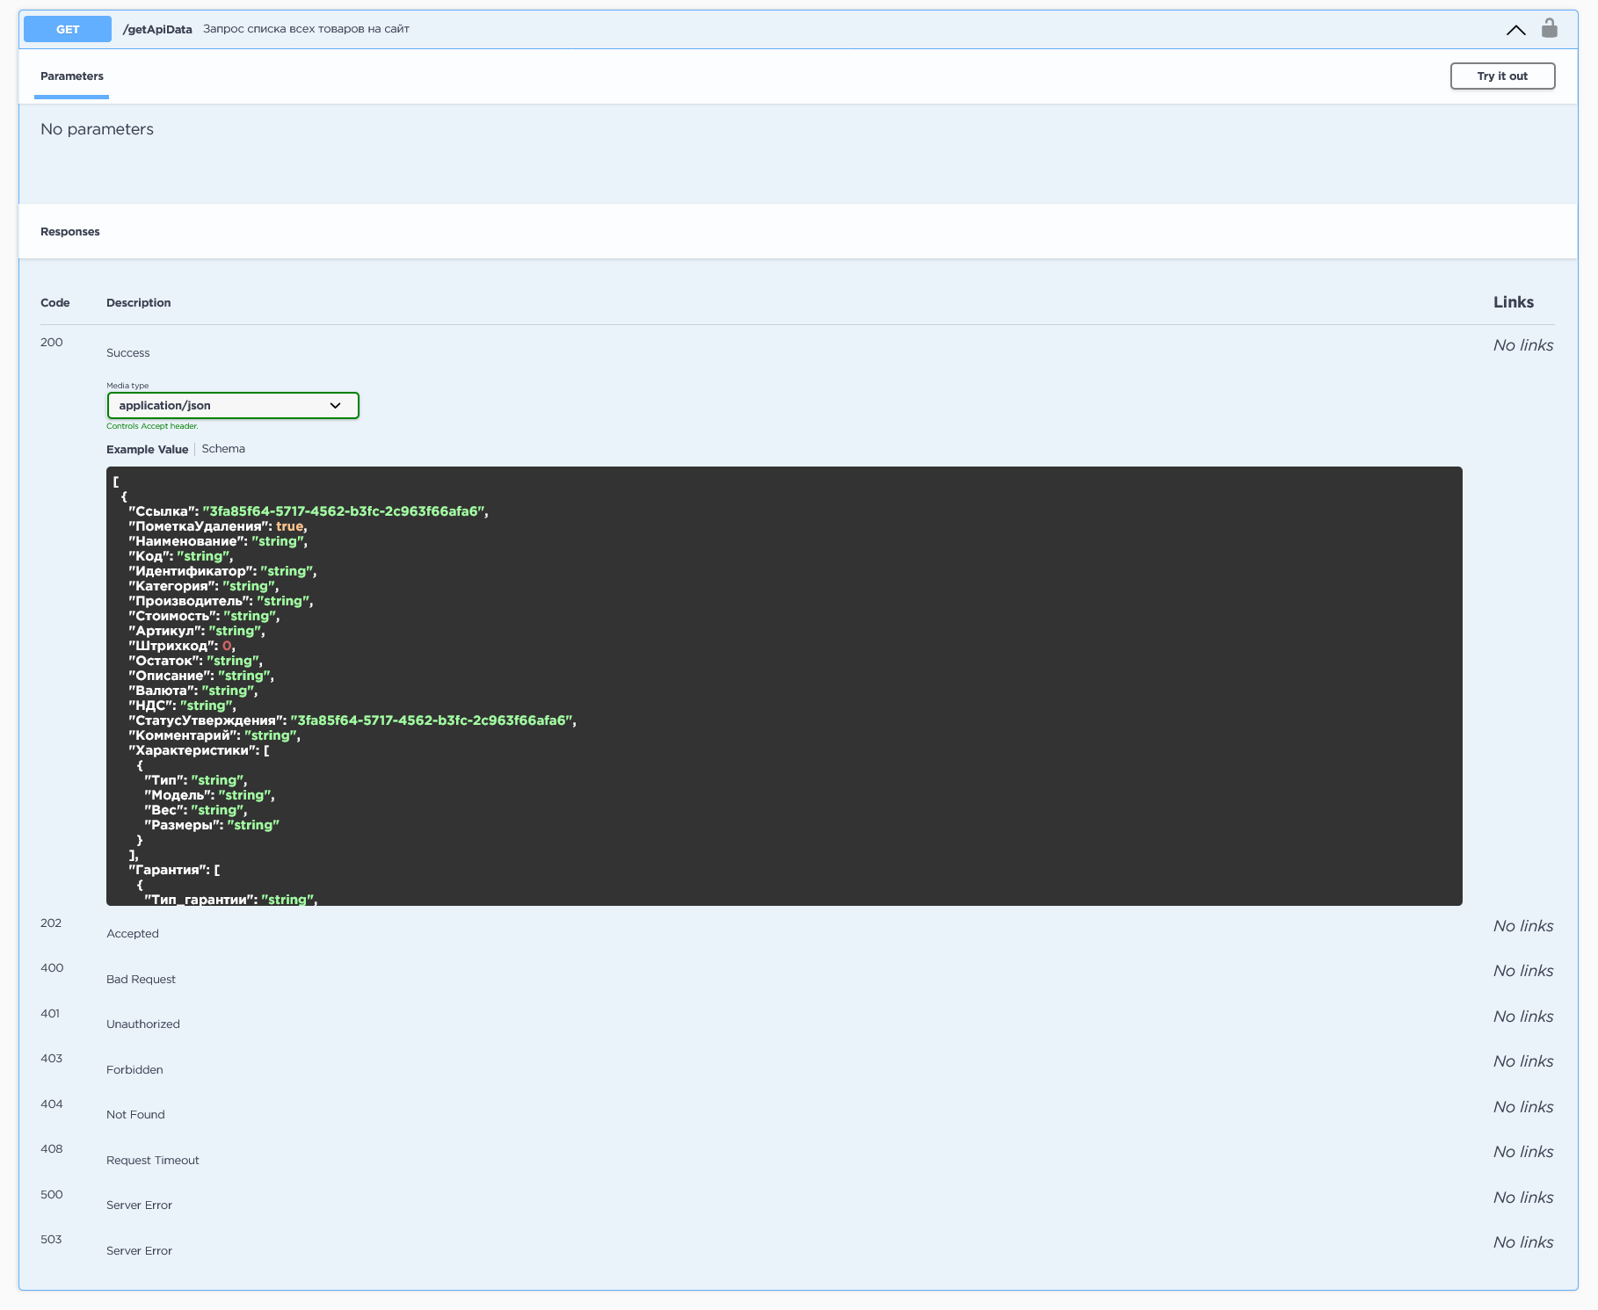
Task: Click the Description column header
Action: (x=139, y=302)
